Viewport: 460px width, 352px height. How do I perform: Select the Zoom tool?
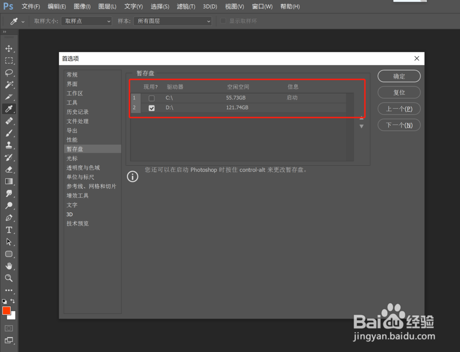tap(9, 278)
